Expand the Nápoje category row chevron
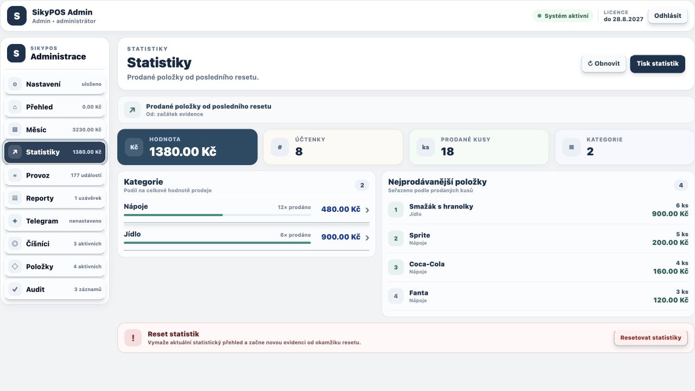This screenshot has height=391, width=695. [367, 210]
